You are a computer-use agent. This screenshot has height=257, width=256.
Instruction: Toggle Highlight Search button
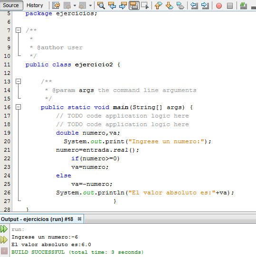tap(134, 5)
